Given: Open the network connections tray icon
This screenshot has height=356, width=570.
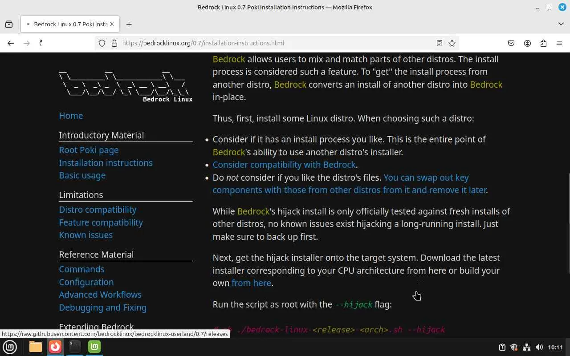Looking at the screenshot, I should coord(527,347).
